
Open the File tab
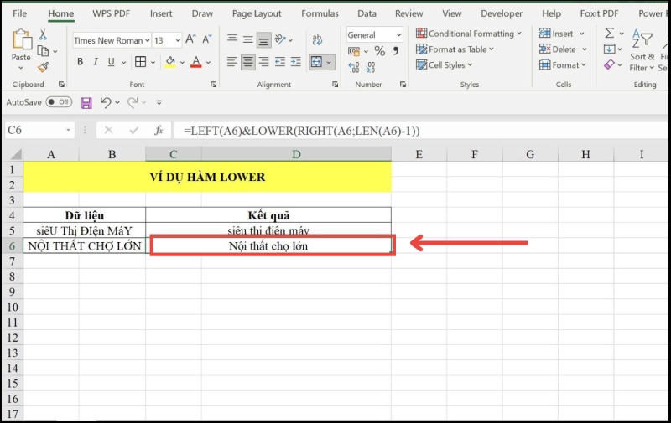[x=19, y=13]
